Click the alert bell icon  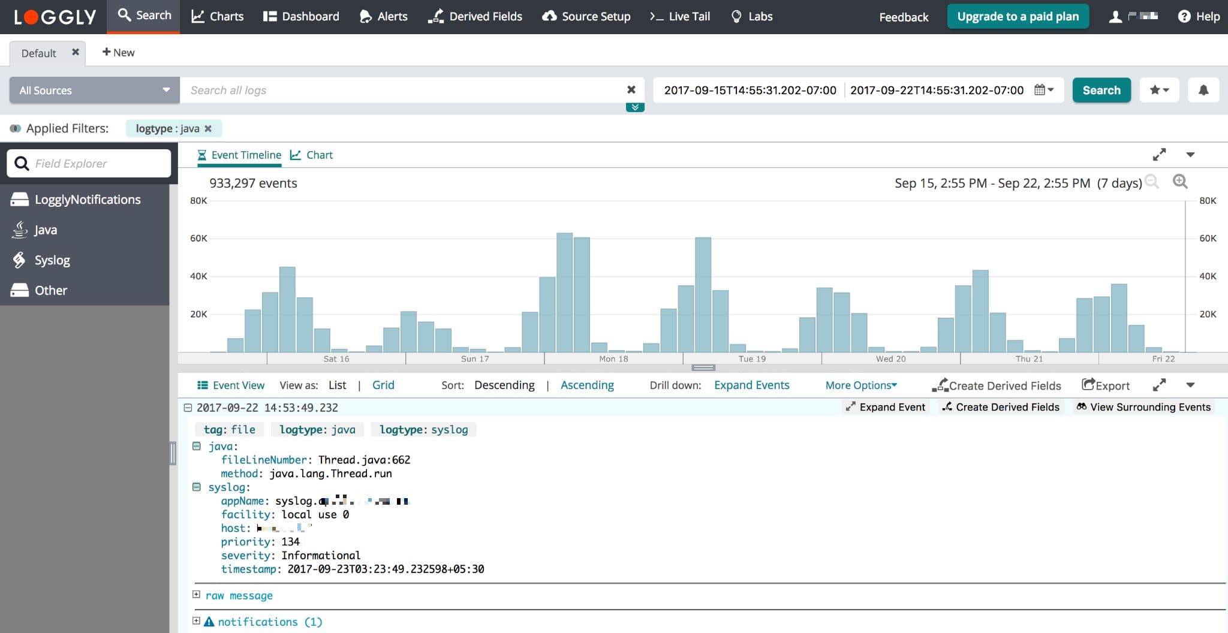coord(1203,90)
